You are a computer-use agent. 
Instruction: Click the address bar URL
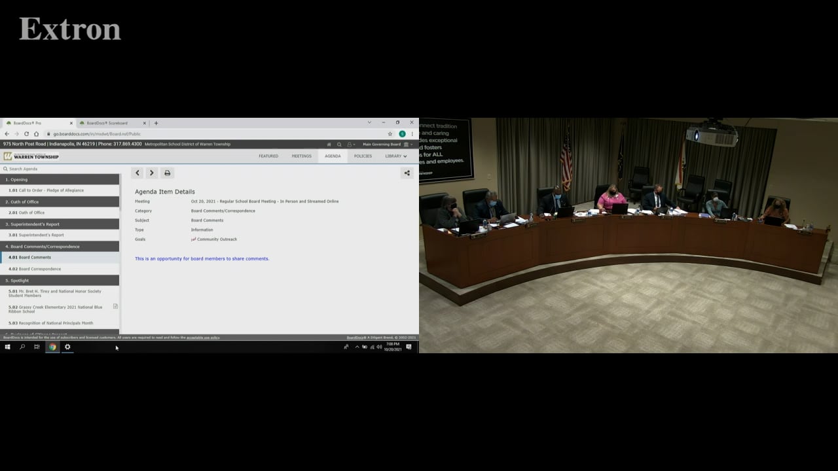click(97, 133)
